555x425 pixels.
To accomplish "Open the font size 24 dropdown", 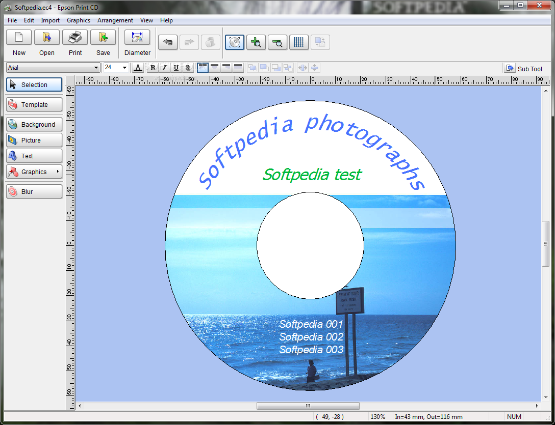I will pyautogui.click(x=124, y=68).
